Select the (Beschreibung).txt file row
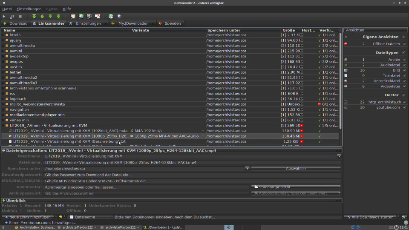409x230 pixels. [x=171, y=141]
